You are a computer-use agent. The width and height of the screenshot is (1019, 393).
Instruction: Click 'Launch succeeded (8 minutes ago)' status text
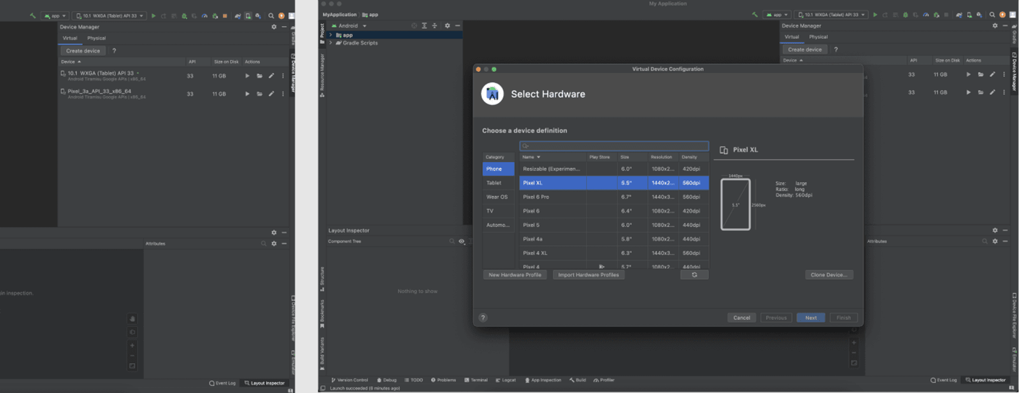[x=365, y=388]
